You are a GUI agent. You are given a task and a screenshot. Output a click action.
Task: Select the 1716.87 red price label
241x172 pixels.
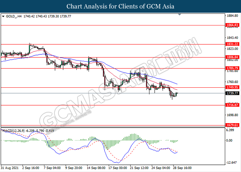pos(232,105)
